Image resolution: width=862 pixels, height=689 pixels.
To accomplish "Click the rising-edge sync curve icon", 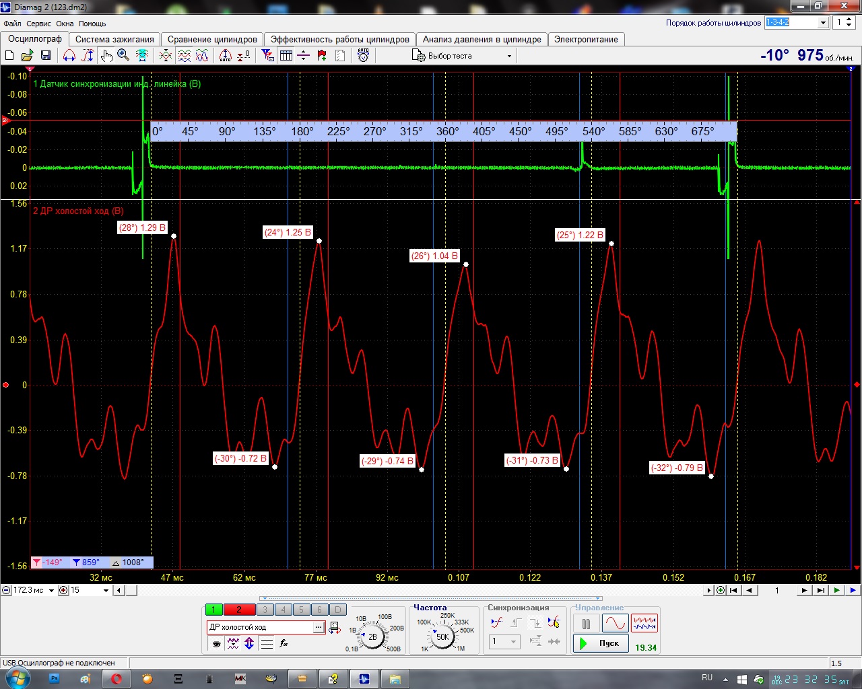I will click(497, 623).
